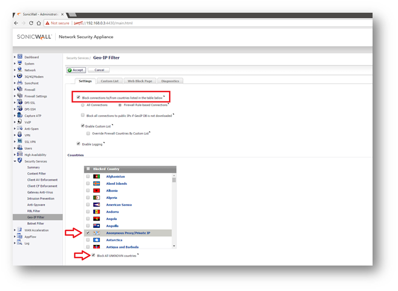
Task: Click the Capture ATP icon
Action: [x=20, y=115]
